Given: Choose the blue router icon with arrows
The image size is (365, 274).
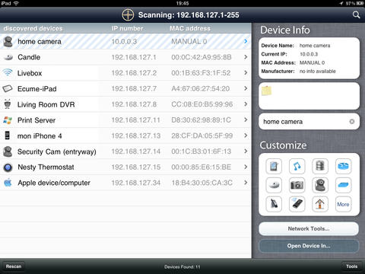Looking at the screenshot, I should 343,166.
